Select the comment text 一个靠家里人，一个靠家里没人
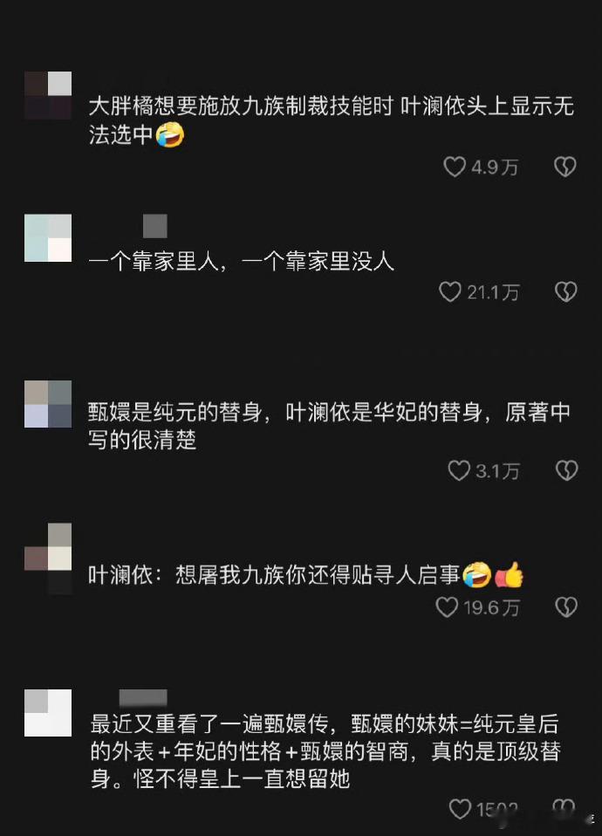 tap(242, 261)
